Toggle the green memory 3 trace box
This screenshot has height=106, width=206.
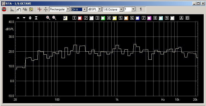[103, 18]
